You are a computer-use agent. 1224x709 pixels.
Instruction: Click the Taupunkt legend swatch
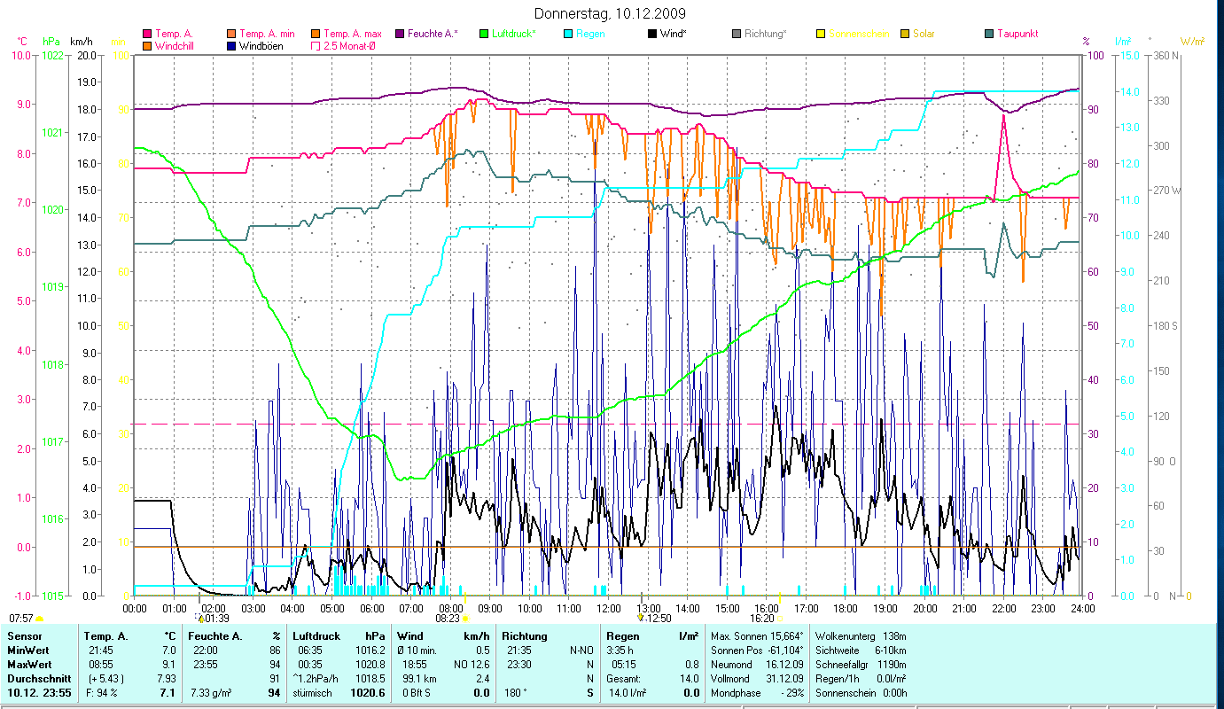coord(989,34)
